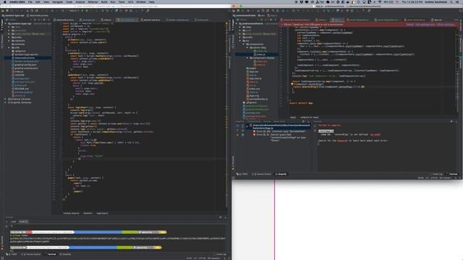463x260 pixels.
Task: Open GraphQL tool tab at bottom of right window
Action: click(281, 174)
